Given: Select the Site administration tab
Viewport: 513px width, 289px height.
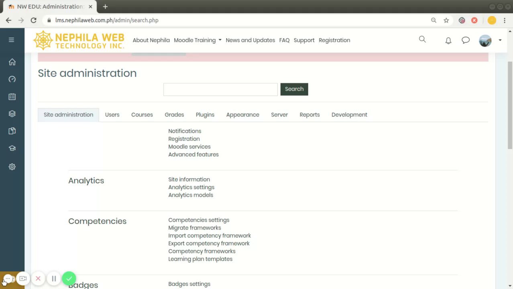Looking at the screenshot, I should (x=68, y=115).
